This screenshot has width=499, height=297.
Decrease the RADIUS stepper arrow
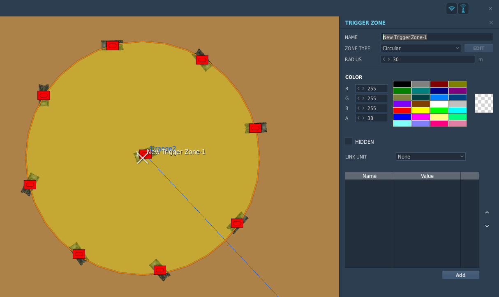pyautogui.click(x=384, y=59)
